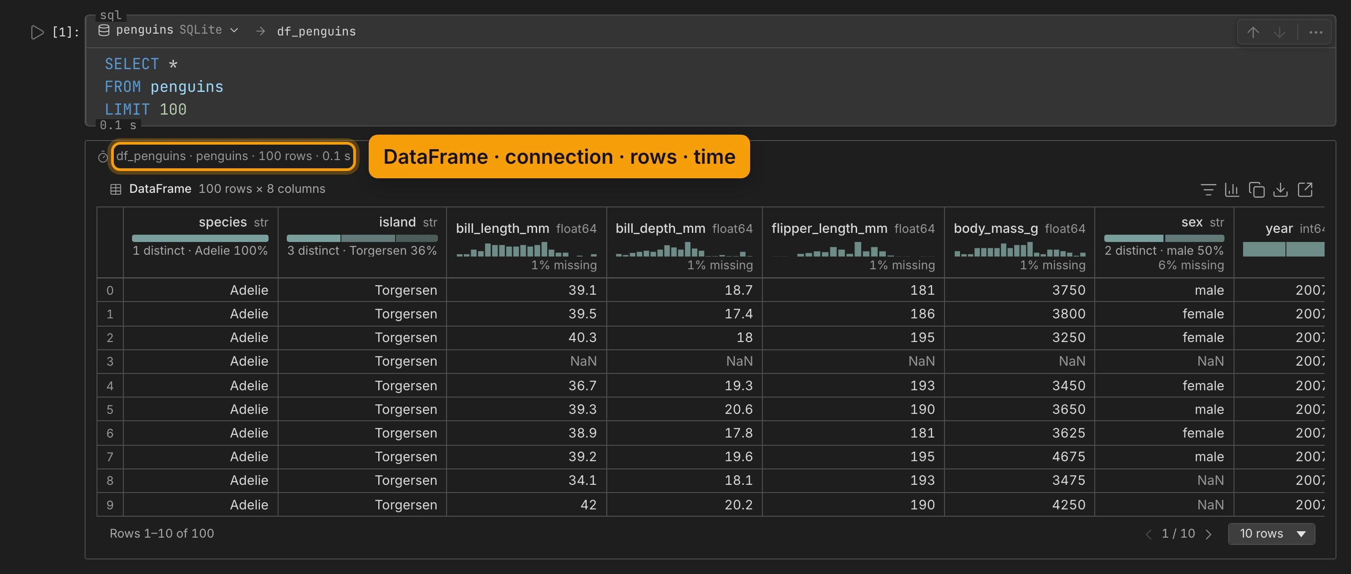
Task: Download the DataFrame results
Action: [1280, 189]
